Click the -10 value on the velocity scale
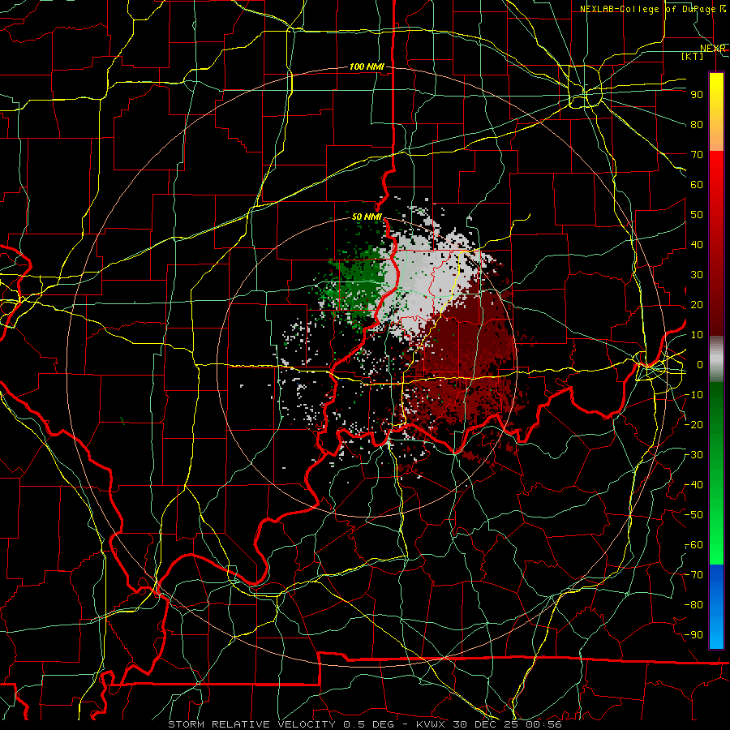The width and height of the screenshot is (730, 730). [x=694, y=395]
